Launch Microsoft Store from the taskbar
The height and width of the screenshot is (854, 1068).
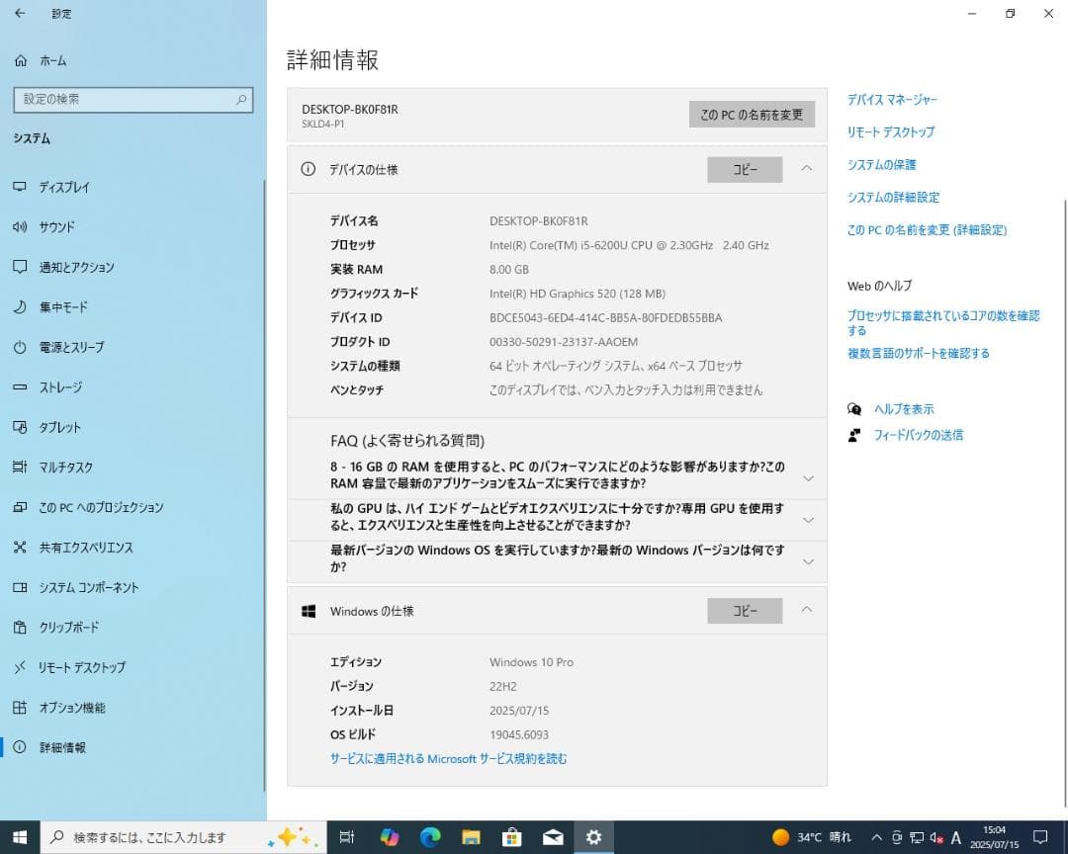(512, 837)
